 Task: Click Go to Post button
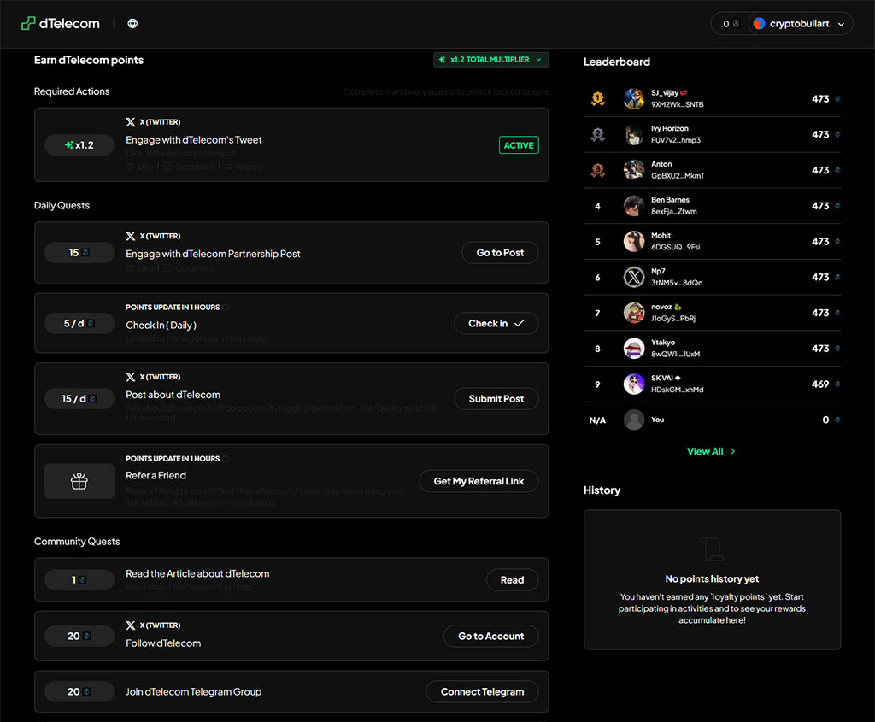500,253
